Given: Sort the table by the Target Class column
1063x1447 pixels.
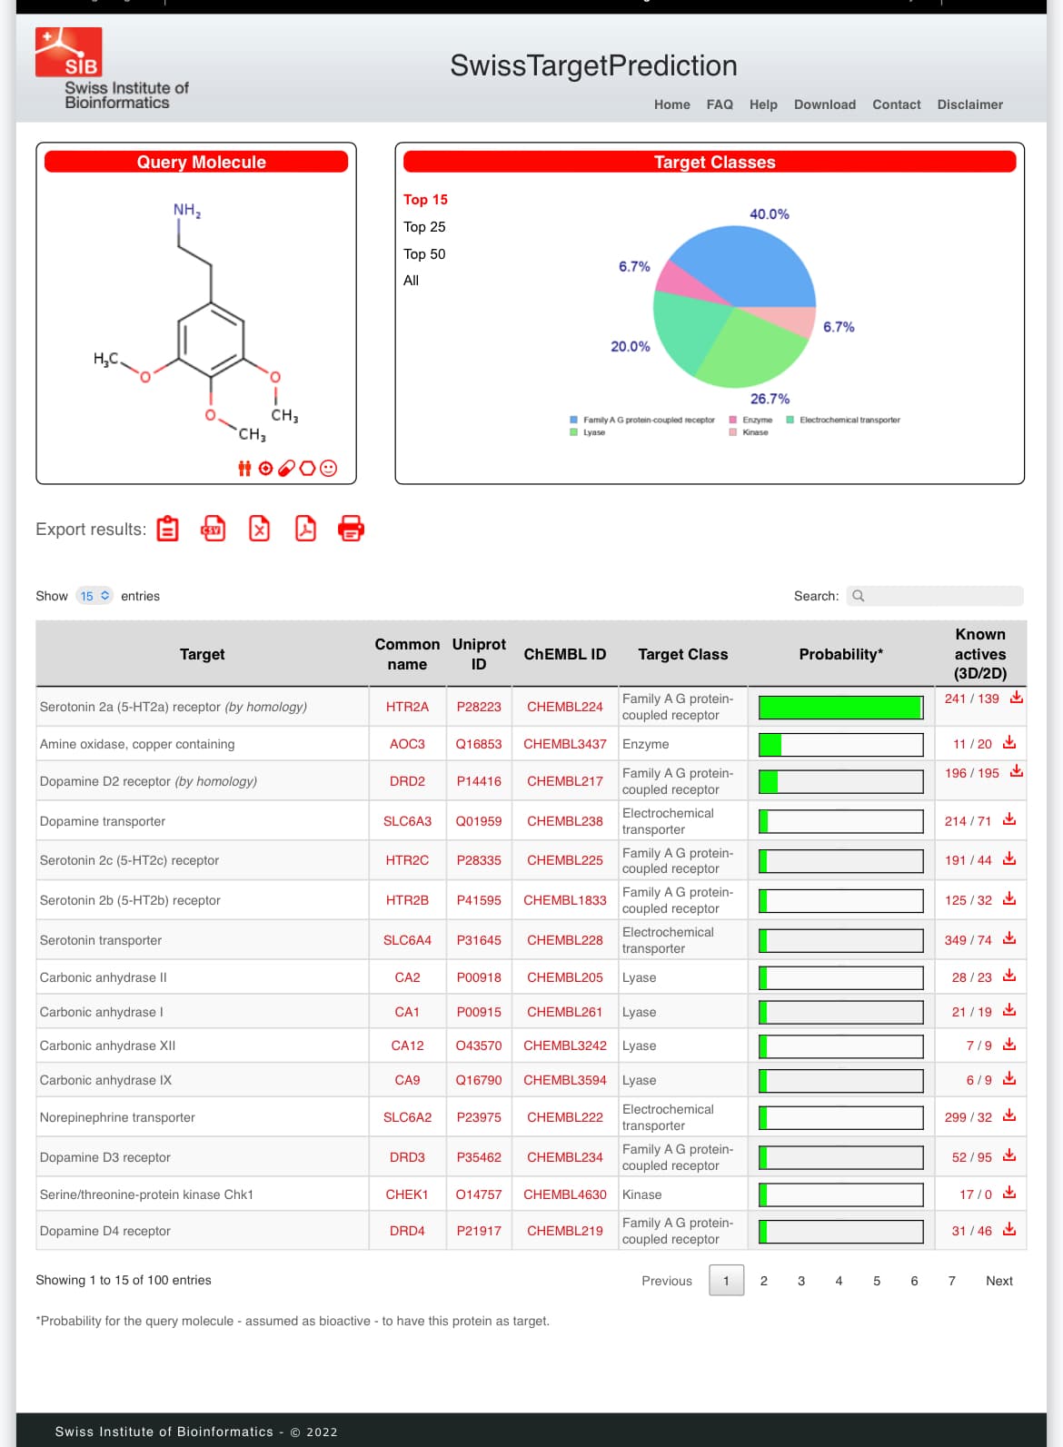Looking at the screenshot, I should pyautogui.click(x=683, y=654).
